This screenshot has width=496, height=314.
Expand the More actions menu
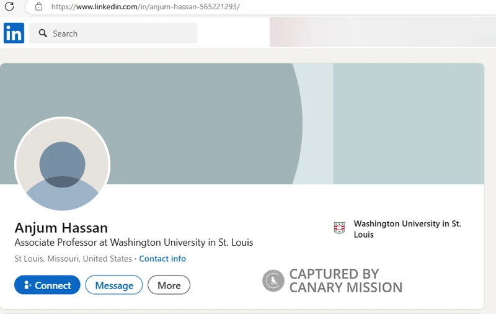coord(169,285)
